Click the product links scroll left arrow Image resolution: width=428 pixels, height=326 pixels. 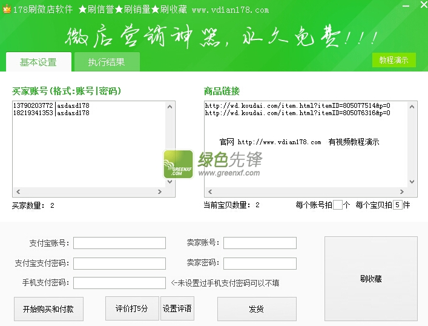coord(210,192)
